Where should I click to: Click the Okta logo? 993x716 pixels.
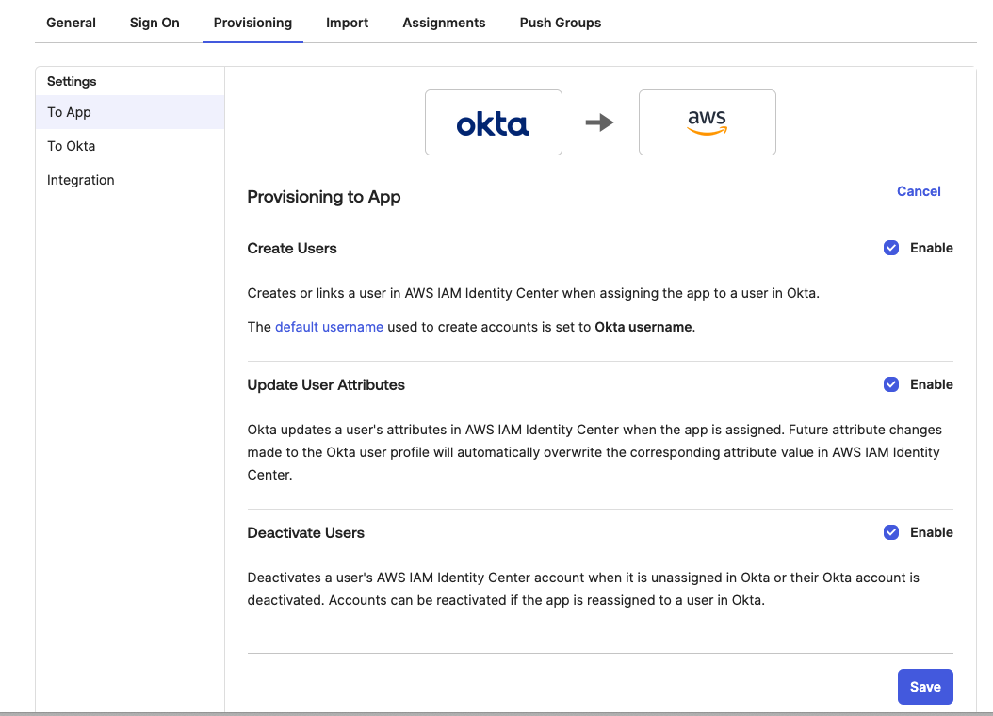(x=493, y=122)
